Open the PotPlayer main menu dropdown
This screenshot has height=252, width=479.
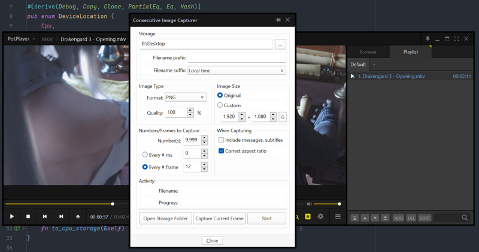22,39
